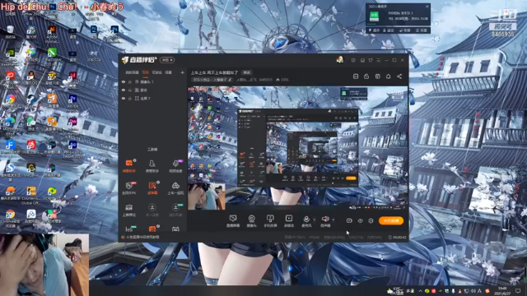Image resolution: width=527 pixels, height=296 pixels.
Task: Open settings in the USB drive popup
Action: tap(422, 30)
